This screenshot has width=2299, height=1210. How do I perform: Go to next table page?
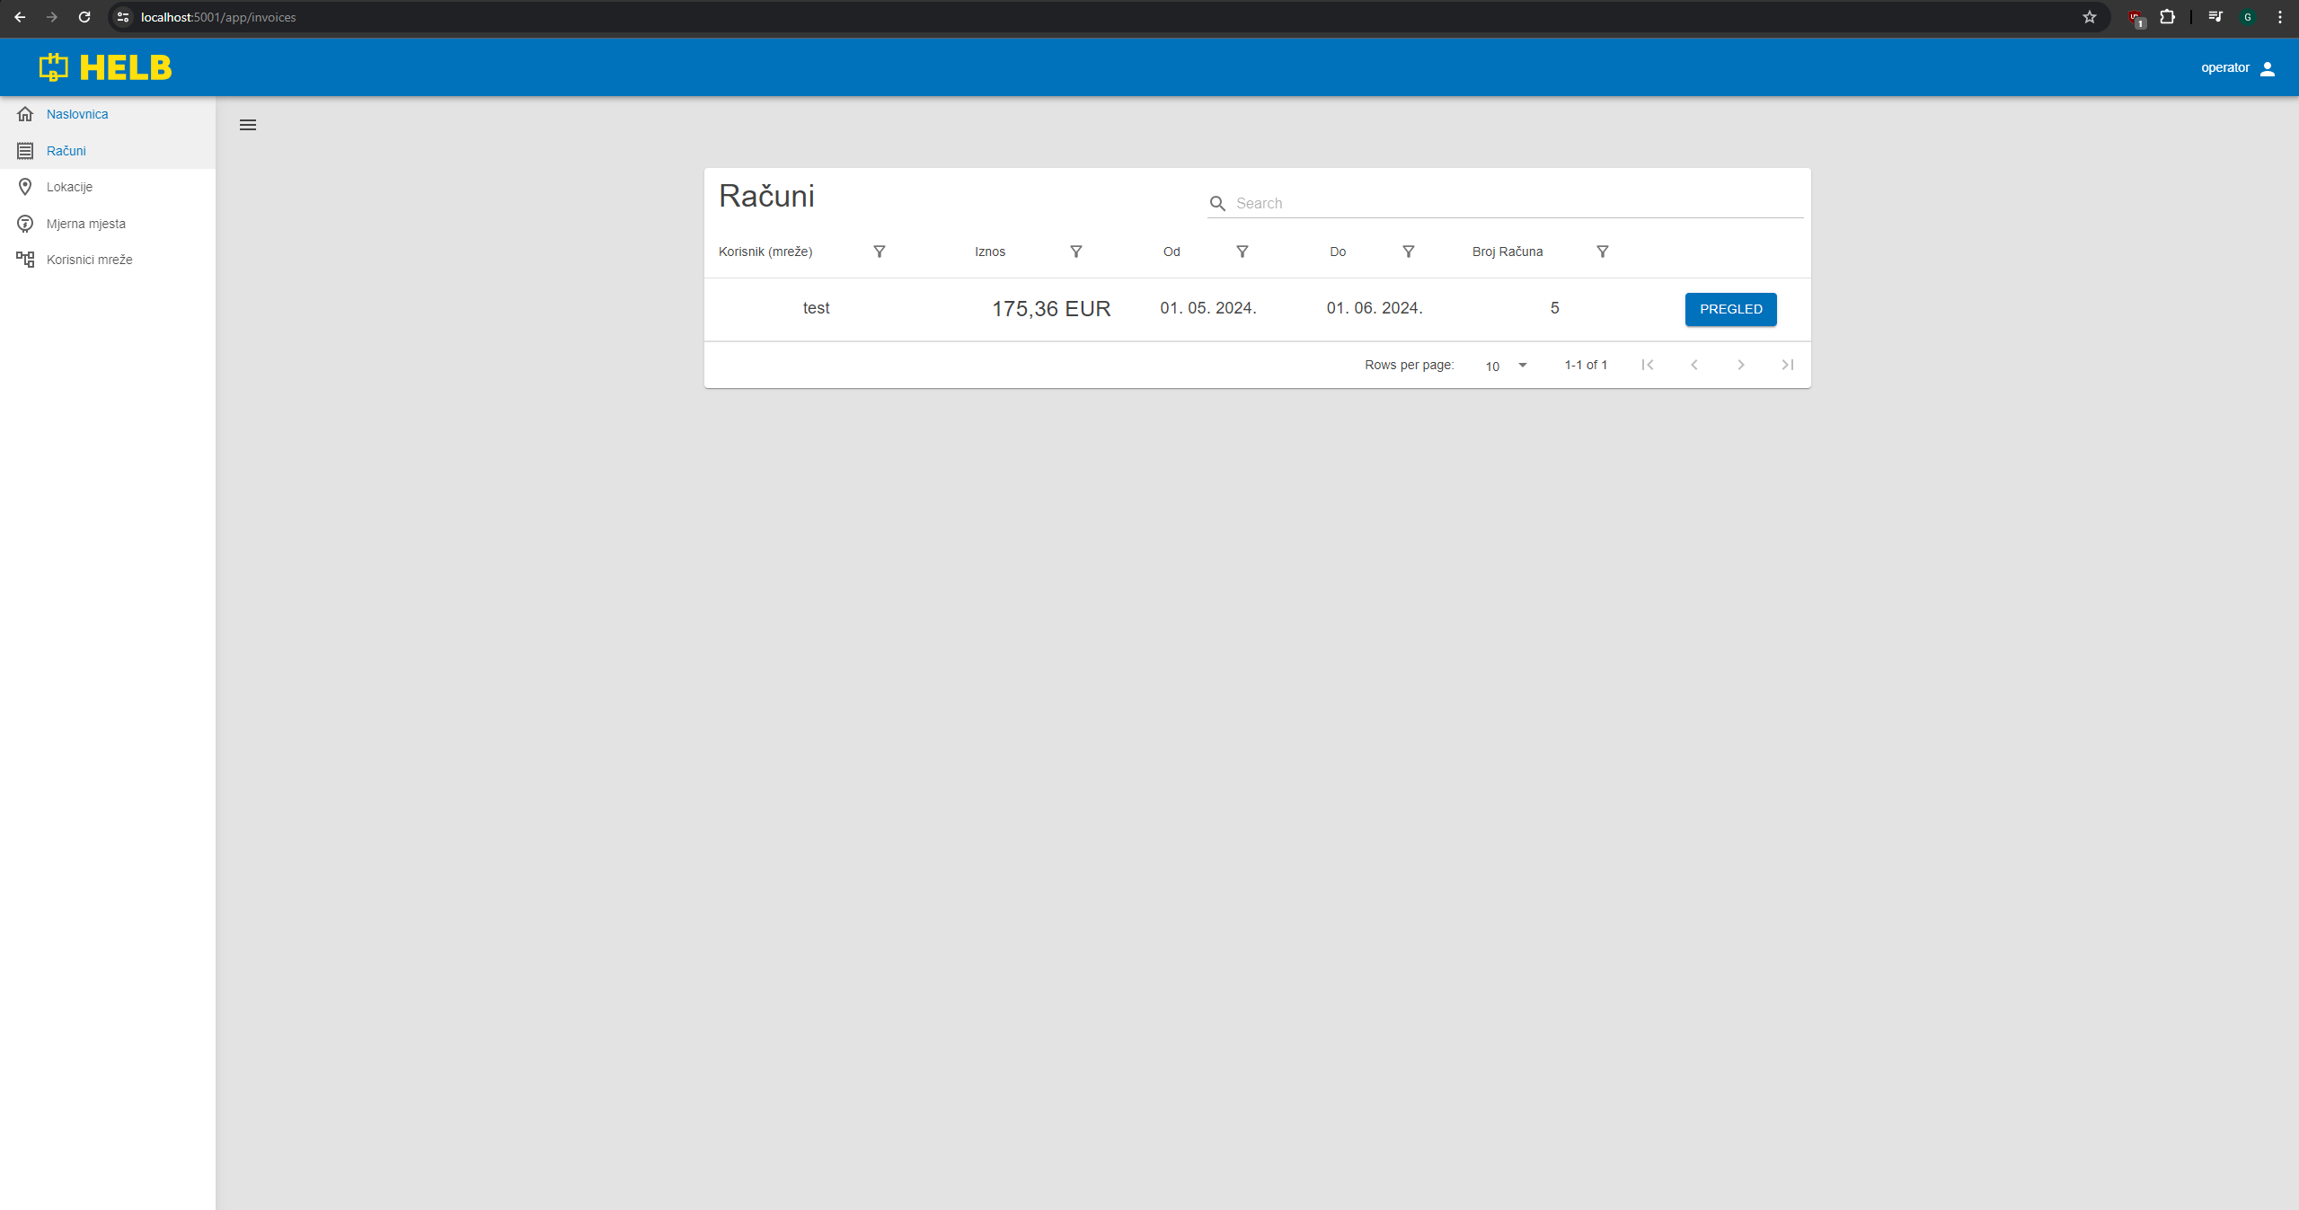[1740, 365]
